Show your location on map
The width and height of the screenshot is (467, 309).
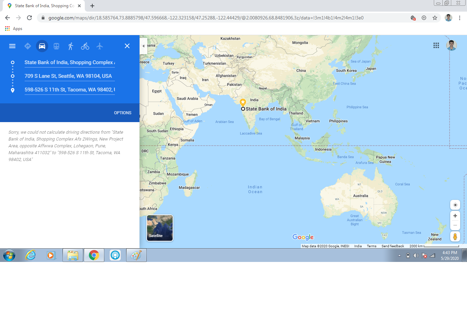pyautogui.click(x=455, y=205)
